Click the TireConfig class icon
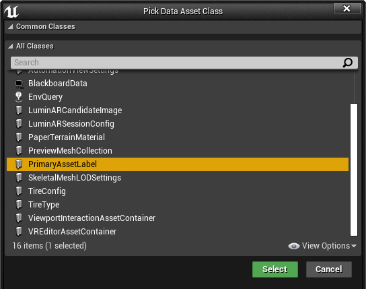The height and width of the screenshot is (289, 366). click(x=19, y=191)
